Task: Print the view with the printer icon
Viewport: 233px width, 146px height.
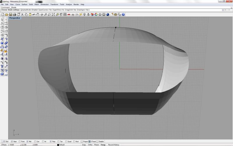Action: [x=14, y=14]
